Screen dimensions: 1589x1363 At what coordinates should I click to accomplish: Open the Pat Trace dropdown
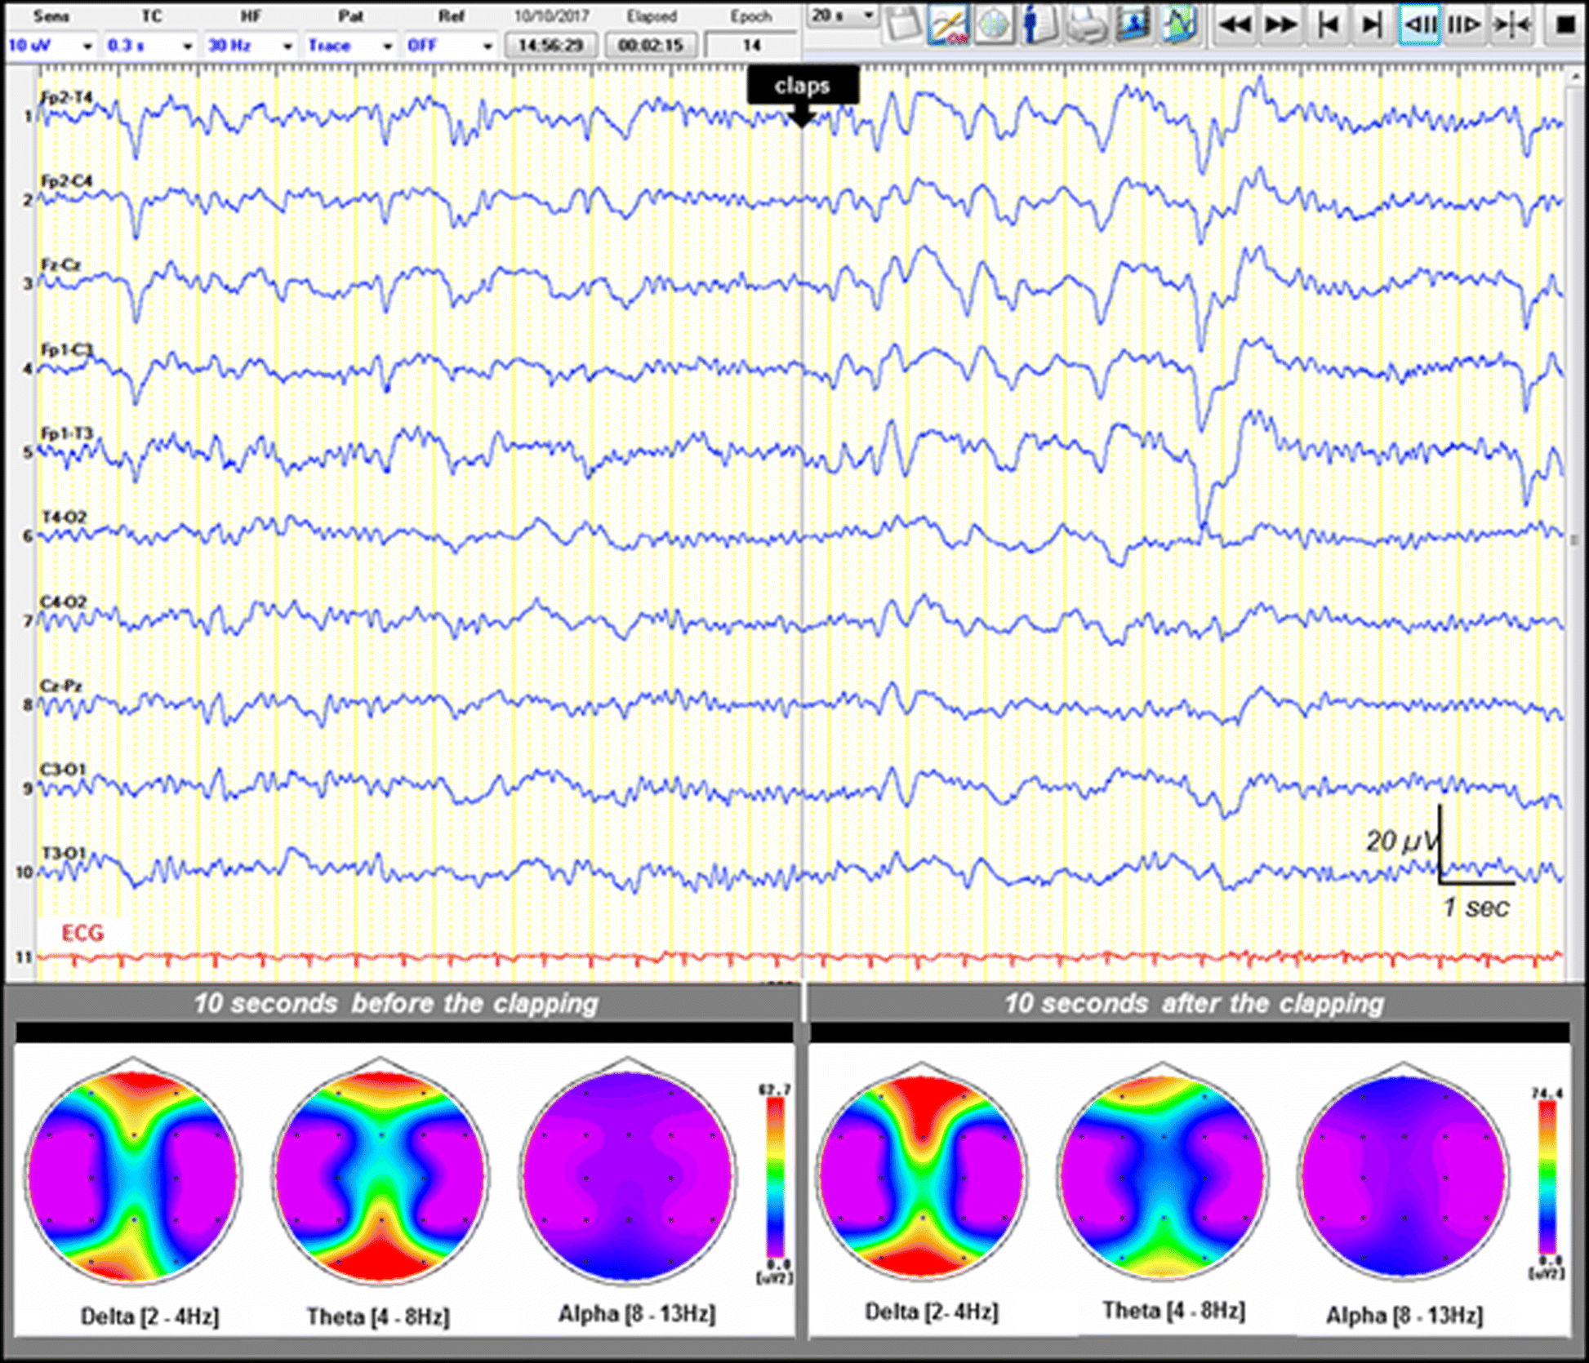pos(350,45)
